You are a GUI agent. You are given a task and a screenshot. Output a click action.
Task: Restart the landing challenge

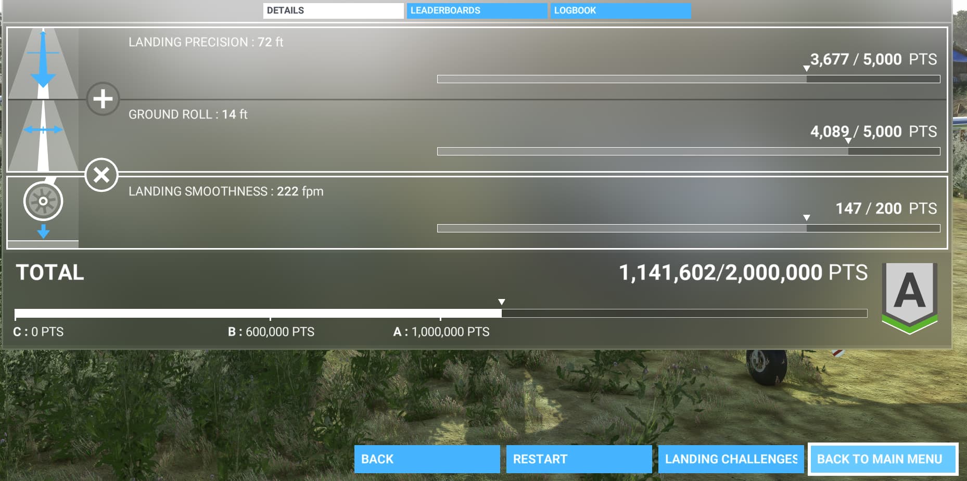pyautogui.click(x=579, y=459)
